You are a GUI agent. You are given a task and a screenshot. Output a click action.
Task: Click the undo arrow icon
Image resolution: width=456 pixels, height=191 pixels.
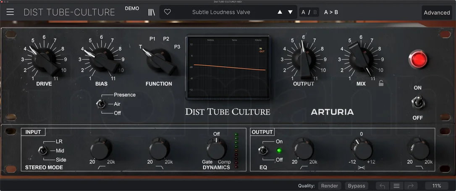pyautogui.click(x=383, y=186)
